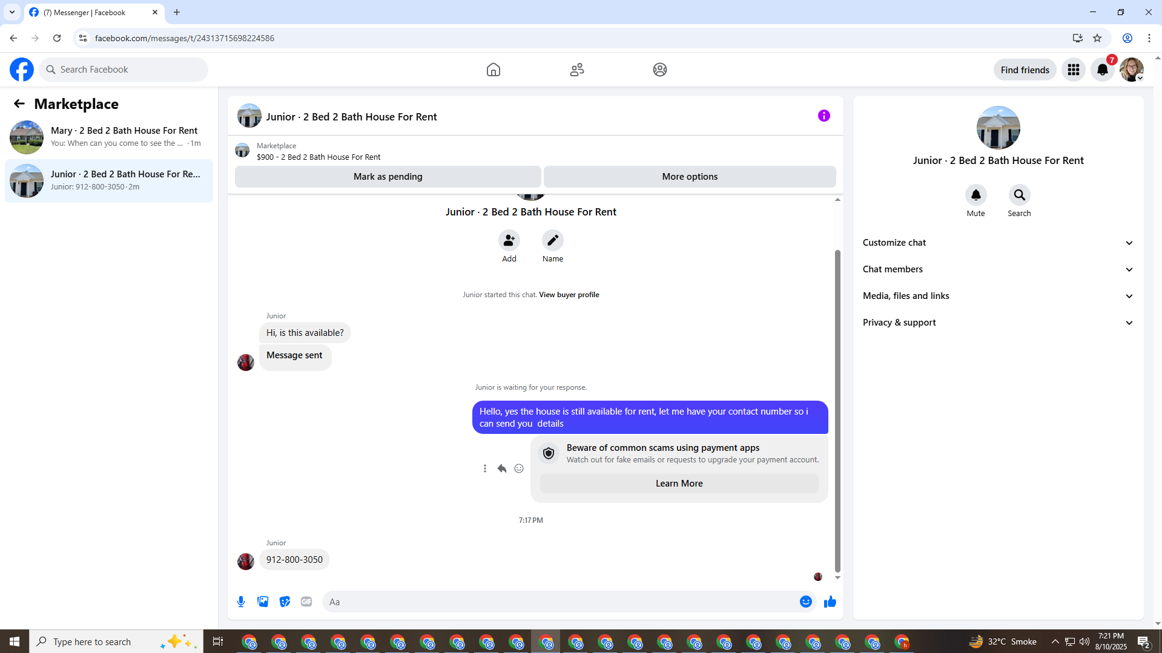This screenshot has height=653, width=1162.
Task: Expand Chat members section
Action: pyautogui.click(x=998, y=269)
